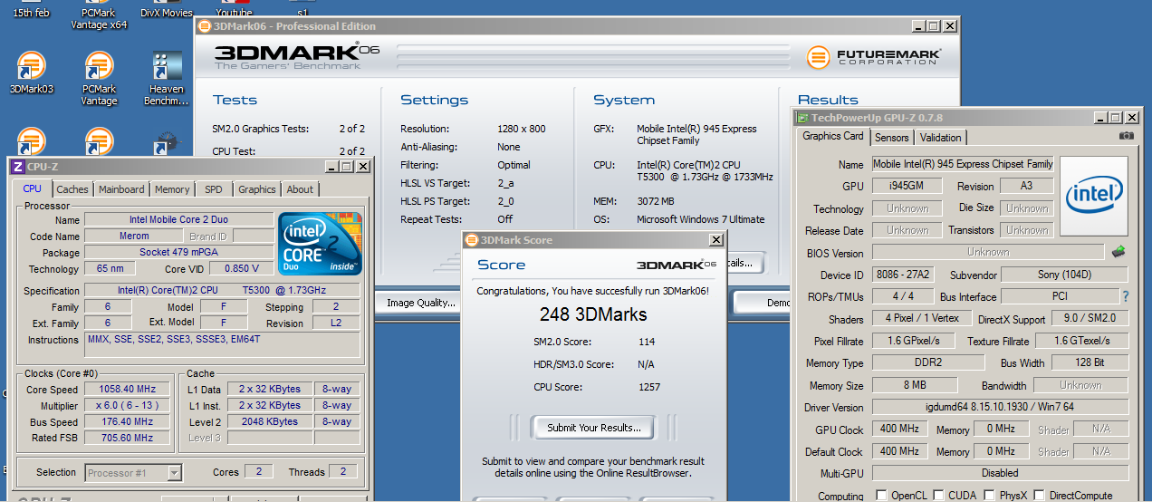Open the Graphics tab in CPU-Z
The width and height of the screenshot is (1152, 502).
(x=257, y=189)
